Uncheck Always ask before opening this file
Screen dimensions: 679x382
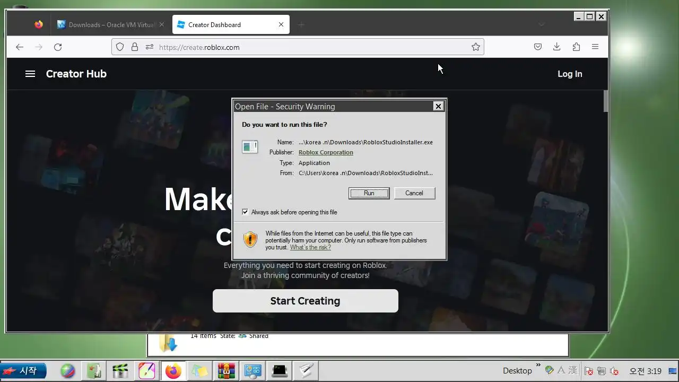point(245,212)
